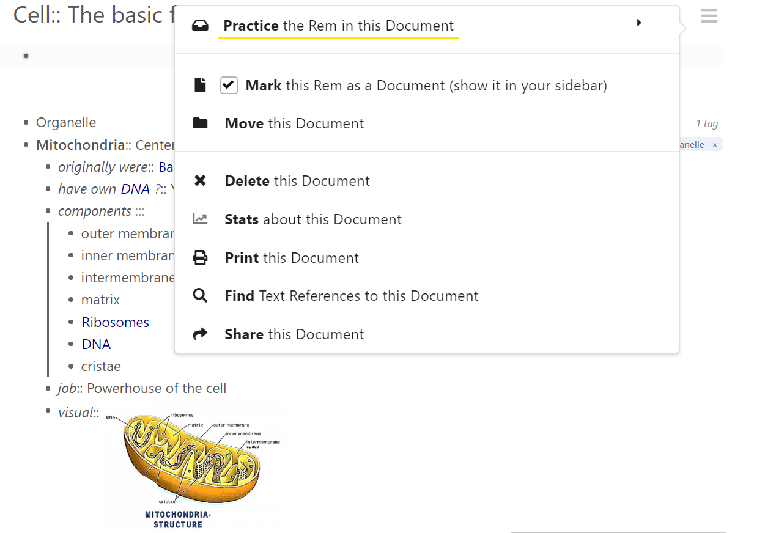Click the magnifier icon for Find Text References
Image resolution: width=776 pixels, height=533 pixels.
coord(200,295)
